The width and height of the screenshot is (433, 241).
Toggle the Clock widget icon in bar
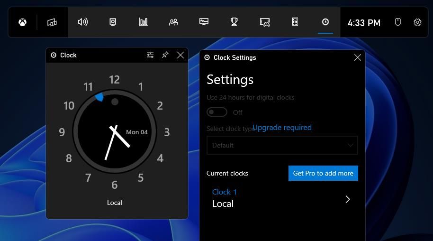325,22
